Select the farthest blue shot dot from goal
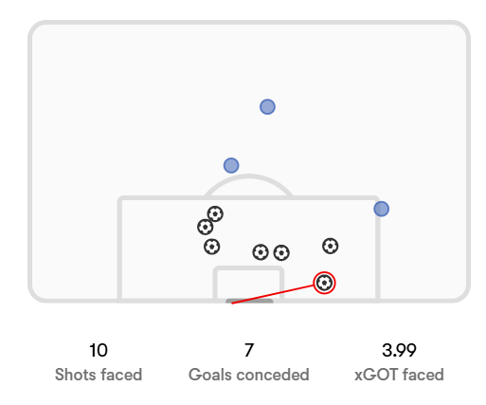 point(267,107)
